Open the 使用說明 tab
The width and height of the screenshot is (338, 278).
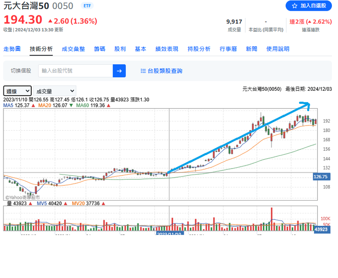(278, 49)
